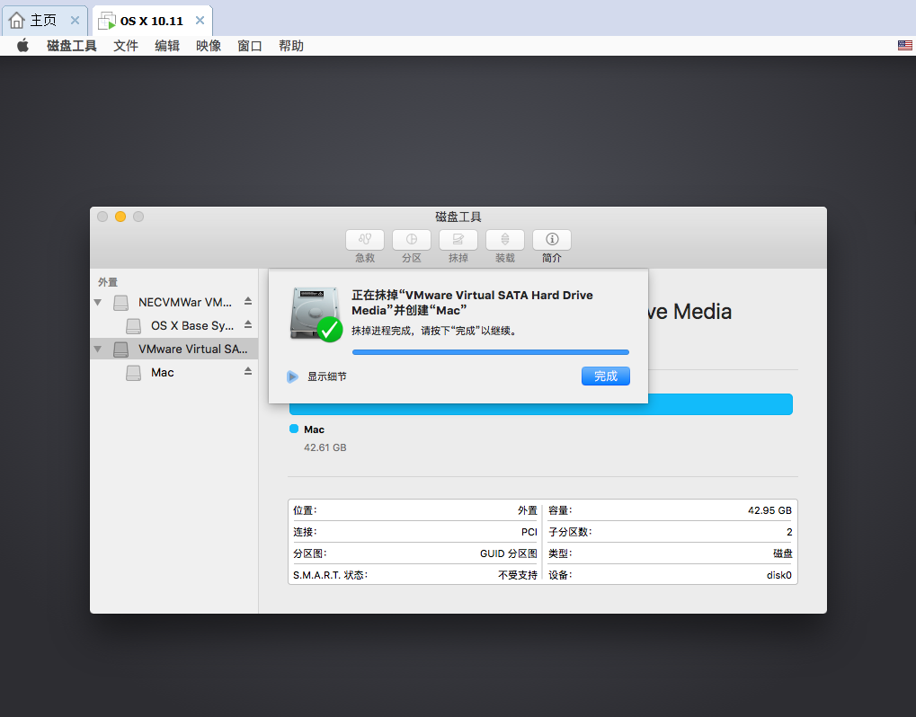Expand 显示细节 disclosure triangle
The image size is (916, 717).
(x=293, y=376)
